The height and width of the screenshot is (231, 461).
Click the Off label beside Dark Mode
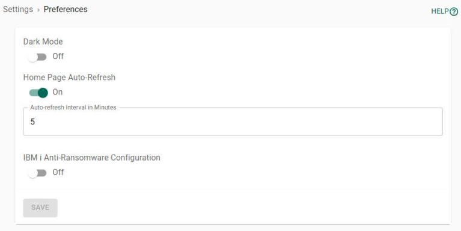58,56
